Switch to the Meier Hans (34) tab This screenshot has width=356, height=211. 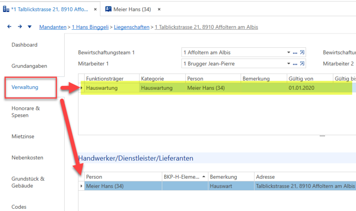(x=132, y=9)
